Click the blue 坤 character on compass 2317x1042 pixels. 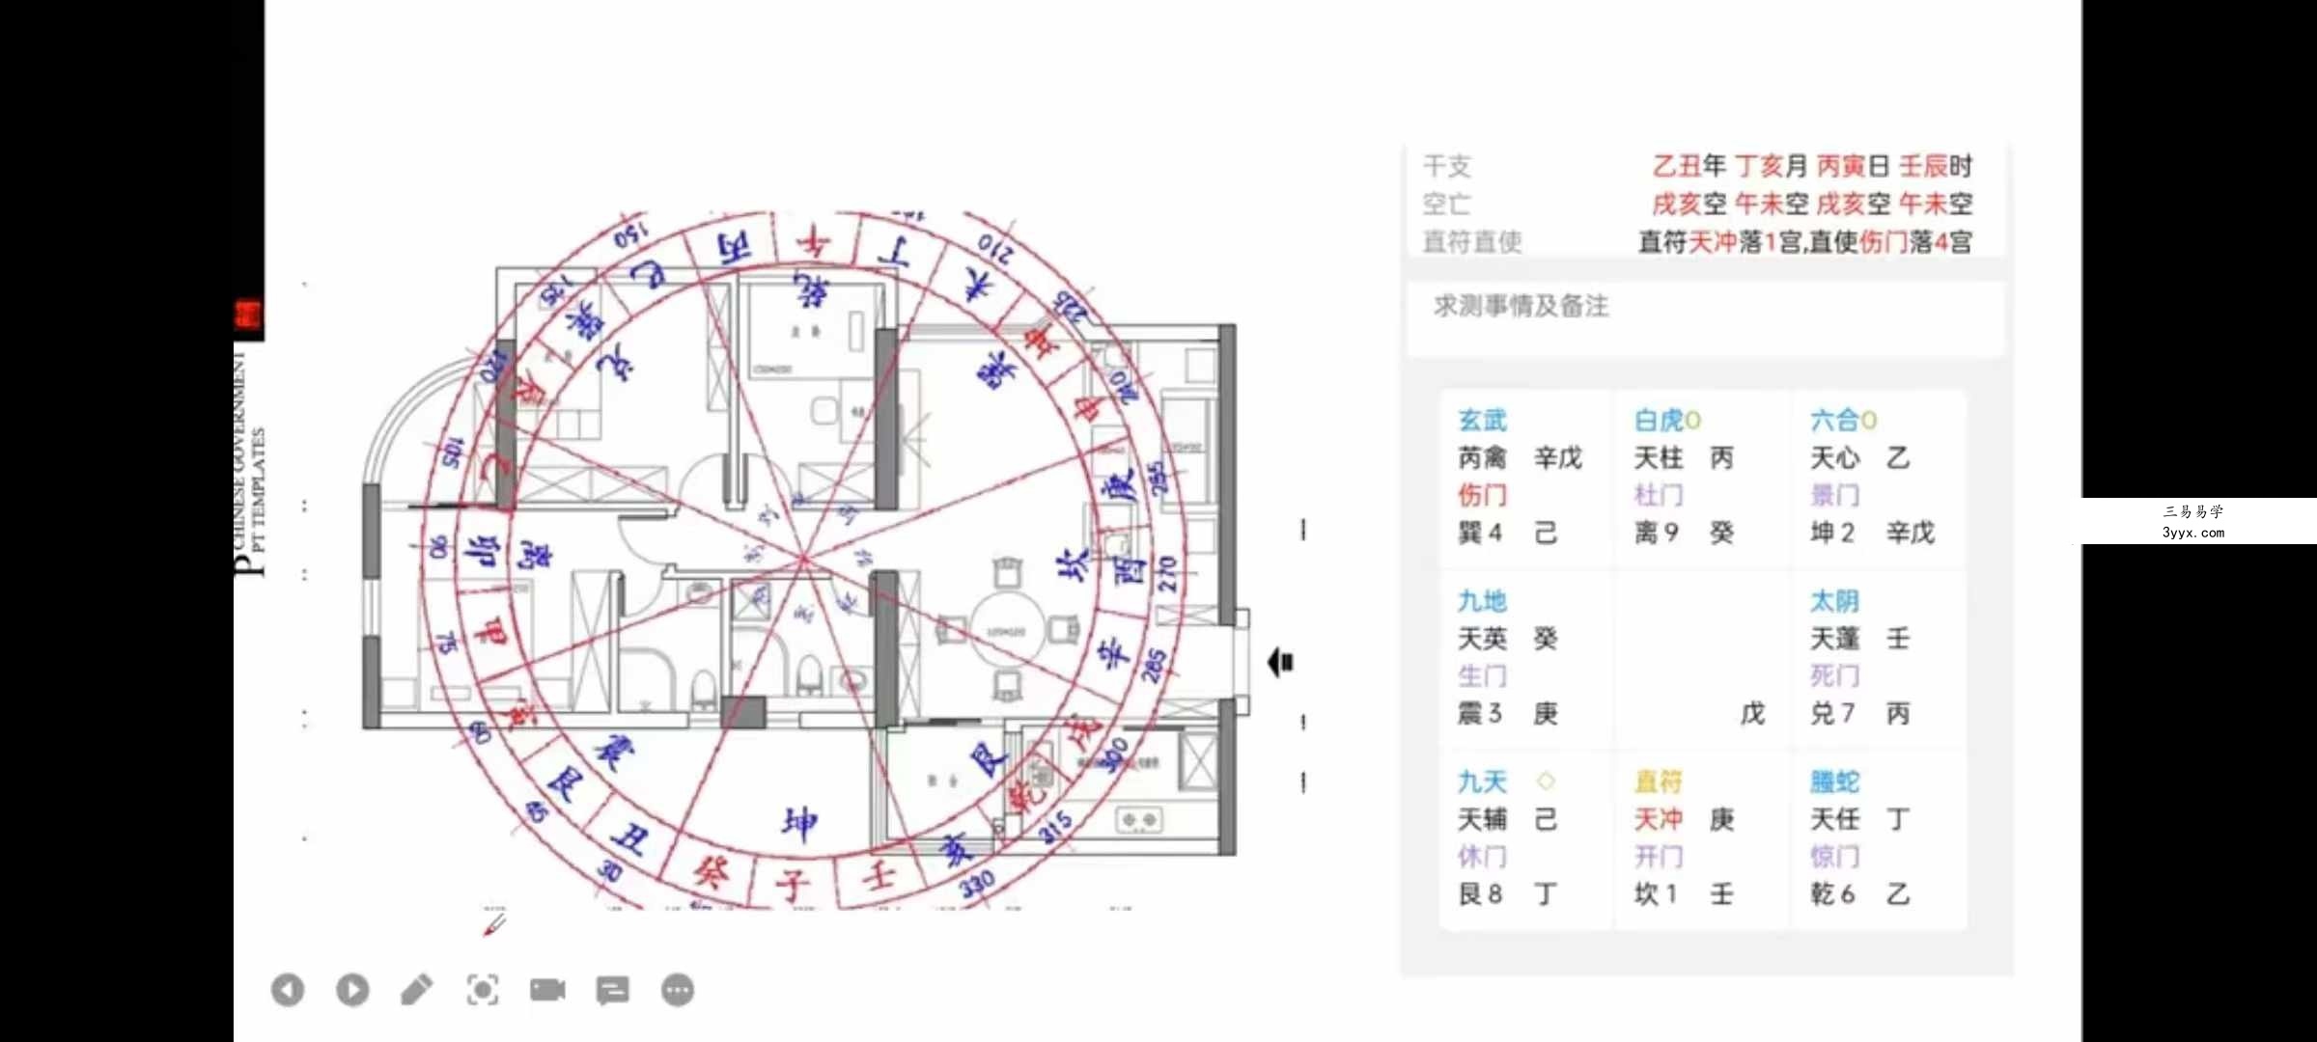799,824
